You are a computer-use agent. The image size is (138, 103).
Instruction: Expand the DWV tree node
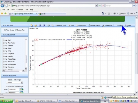coord(4,40)
